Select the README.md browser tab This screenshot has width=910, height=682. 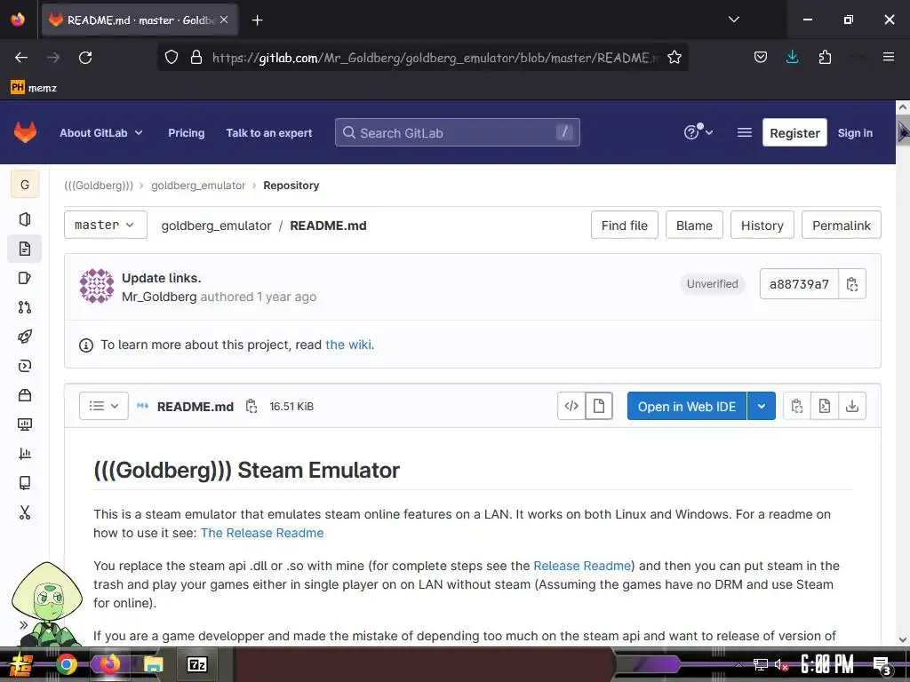pyautogui.click(x=140, y=20)
